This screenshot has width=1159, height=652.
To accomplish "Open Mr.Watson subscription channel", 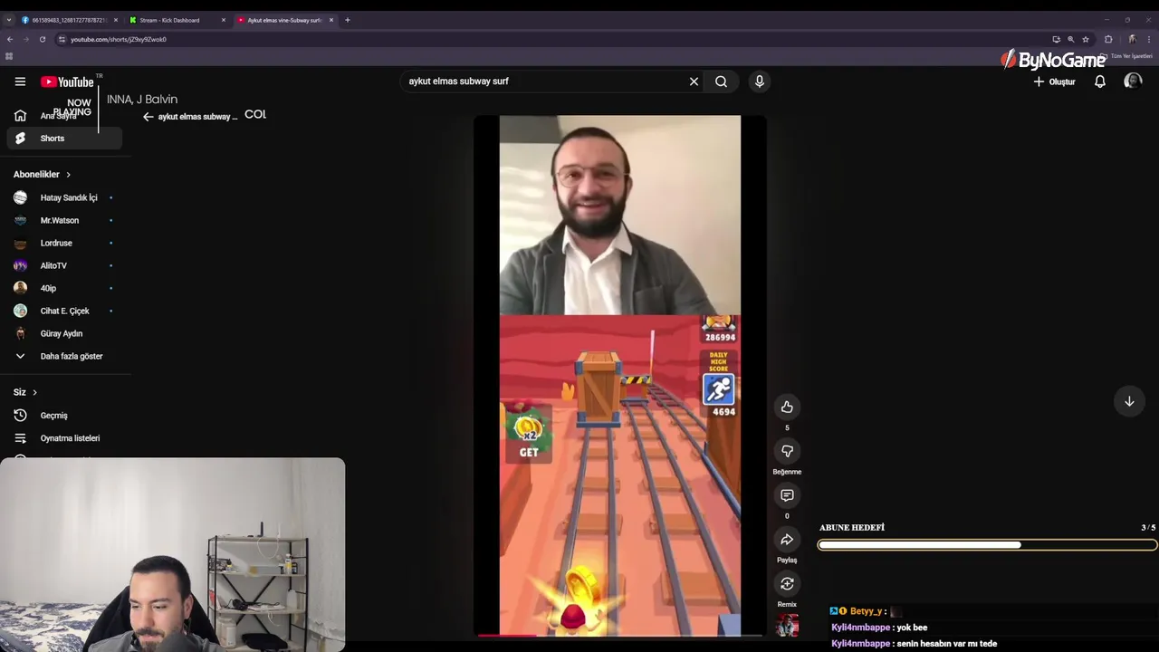I will tap(64, 220).
